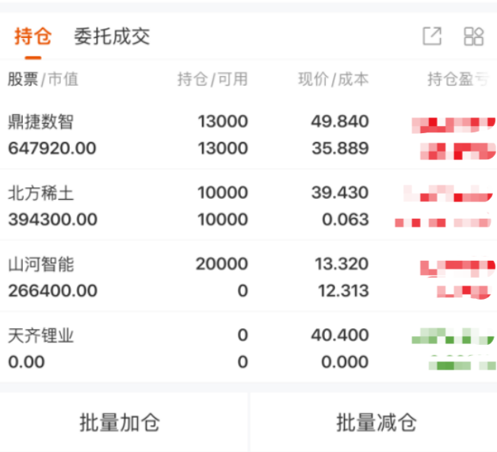Open the share/export icon
This screenshot has height=452, width=497.
[432, 36]
